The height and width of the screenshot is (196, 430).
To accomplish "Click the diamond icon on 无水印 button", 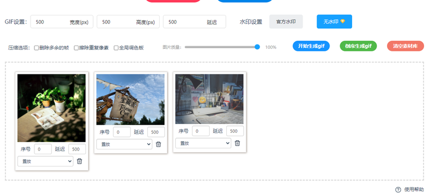I will pyautogui.click(x=342, y=21).
